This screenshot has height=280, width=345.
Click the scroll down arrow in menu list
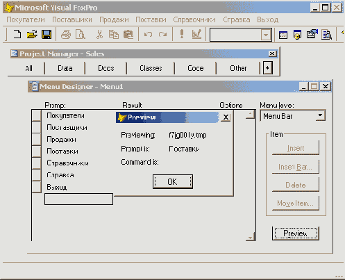pos(250,237)
